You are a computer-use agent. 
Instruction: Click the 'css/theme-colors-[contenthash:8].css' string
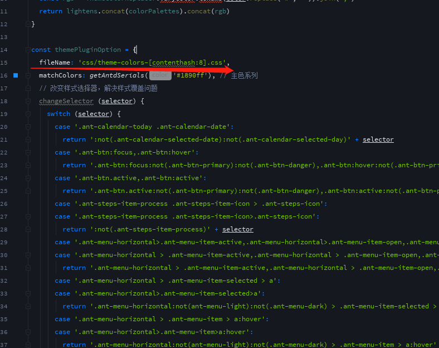pyautogui.click(x=152, y=62)
